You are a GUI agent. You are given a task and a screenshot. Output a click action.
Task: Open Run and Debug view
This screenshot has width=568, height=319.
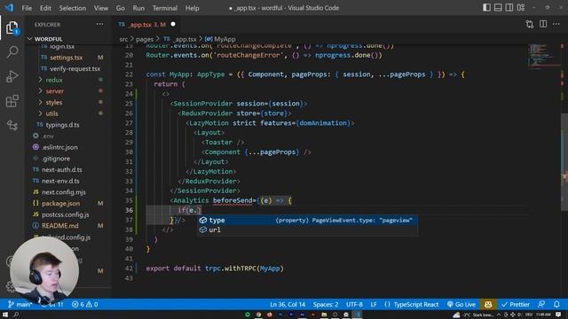tap(12, 76)
